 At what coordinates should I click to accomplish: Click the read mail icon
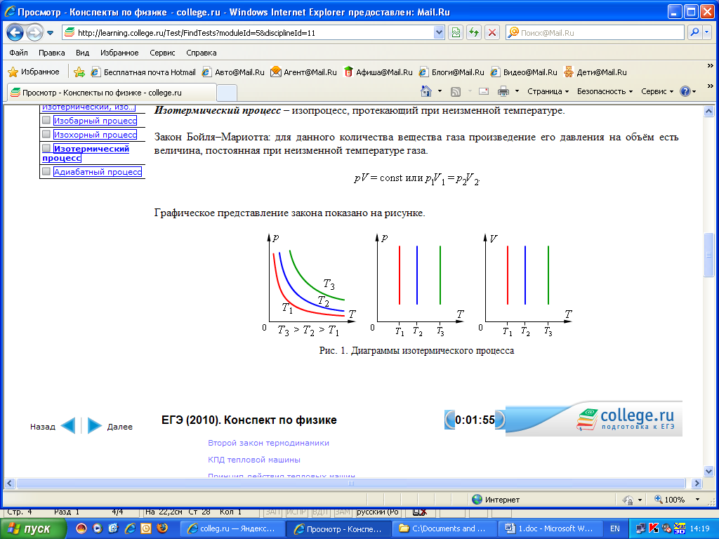coord(483,91)
